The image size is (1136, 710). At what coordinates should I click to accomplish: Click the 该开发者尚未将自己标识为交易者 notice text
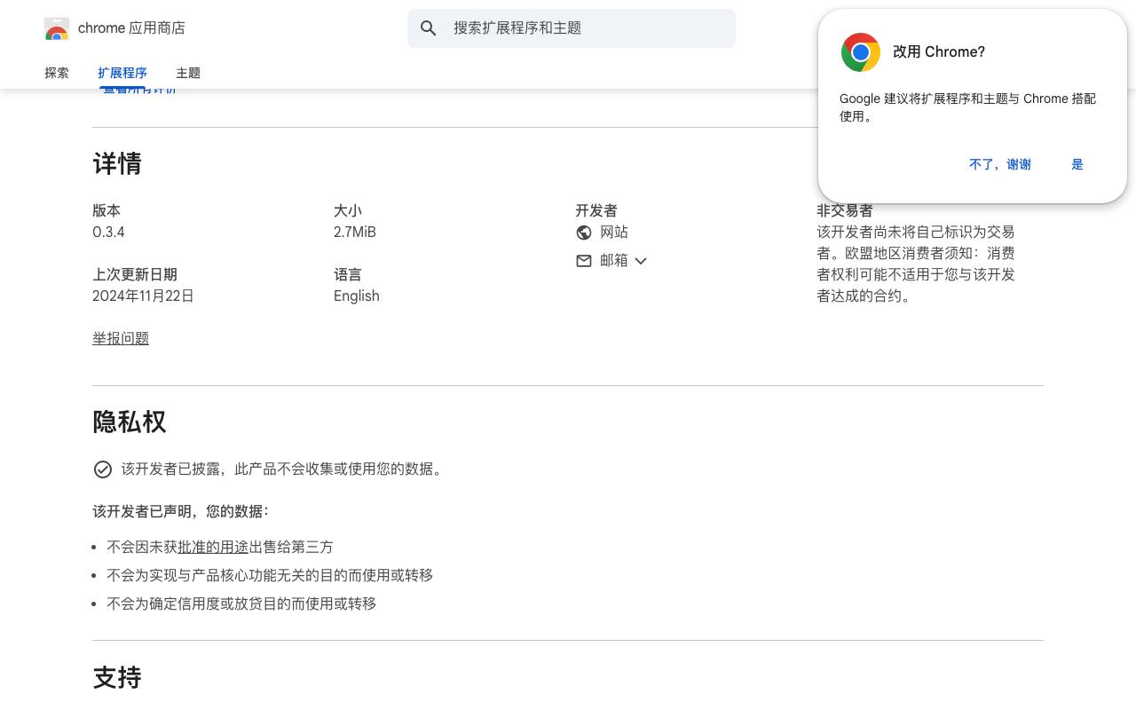coord(916,264)
